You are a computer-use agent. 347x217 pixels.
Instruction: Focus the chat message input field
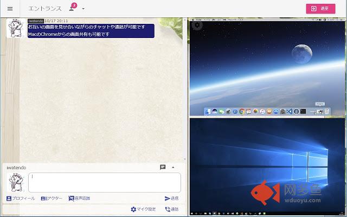click(105, 182)
